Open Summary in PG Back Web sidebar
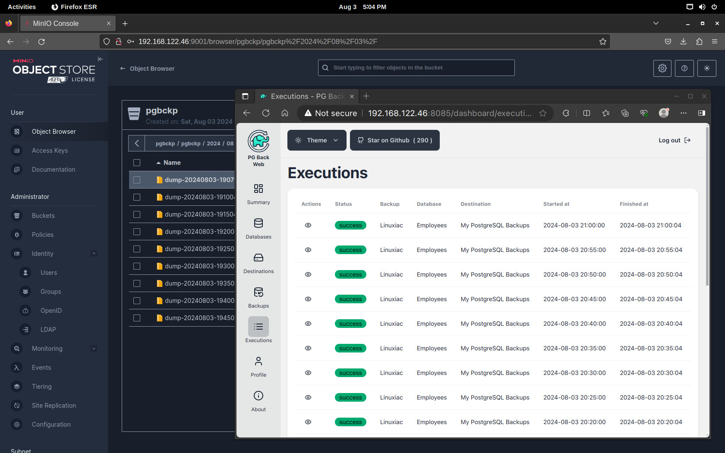The width and height of the screenshot is (725, 453). 258,194
